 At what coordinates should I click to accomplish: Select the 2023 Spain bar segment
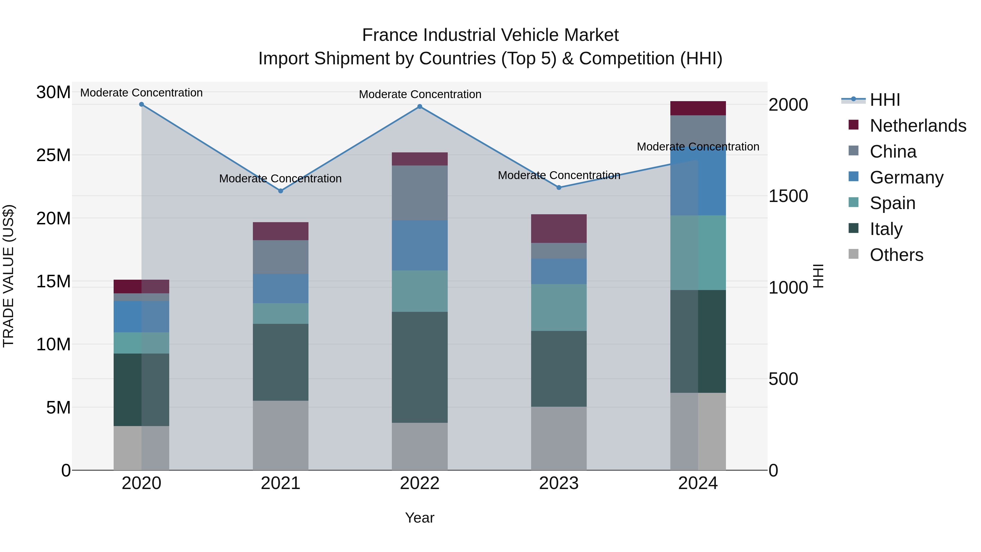[x=559, y=307]
